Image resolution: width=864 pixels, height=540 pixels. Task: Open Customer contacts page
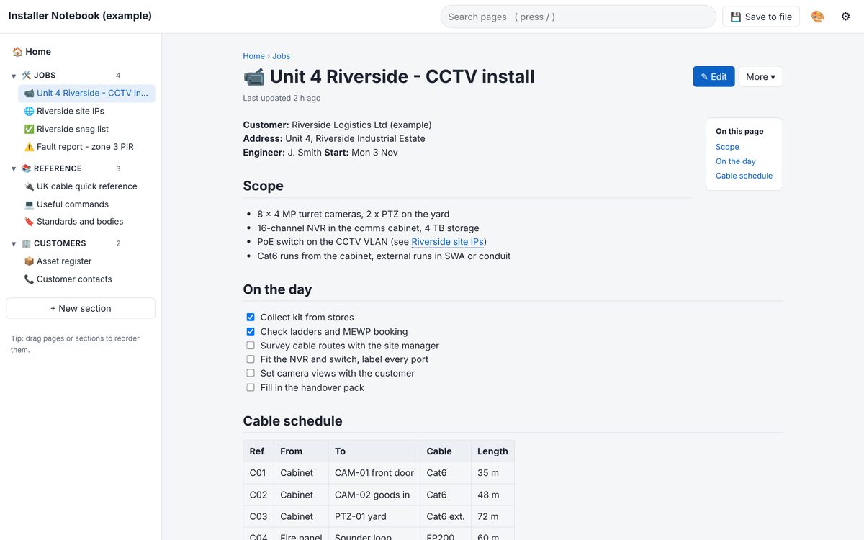coord(86,279)
